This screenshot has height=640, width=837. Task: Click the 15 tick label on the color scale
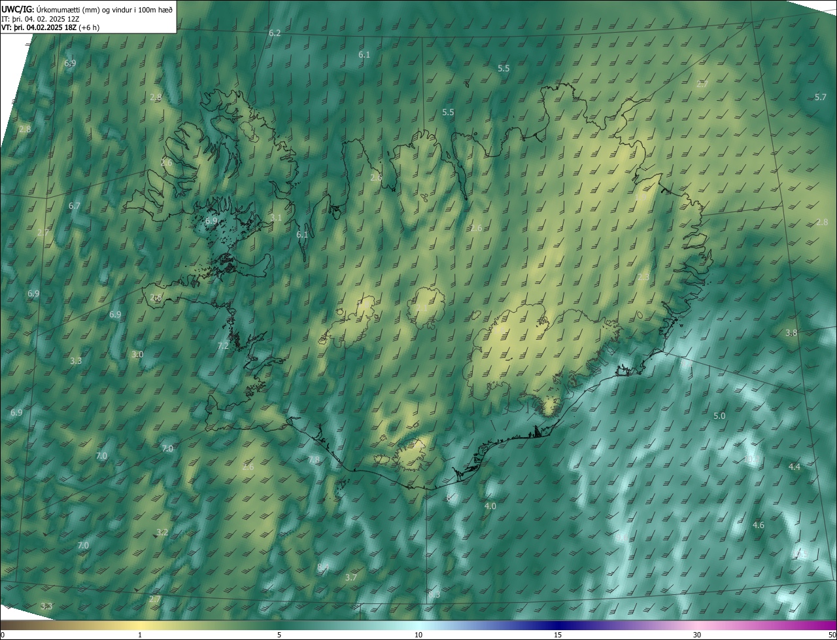tap(558, 635)
